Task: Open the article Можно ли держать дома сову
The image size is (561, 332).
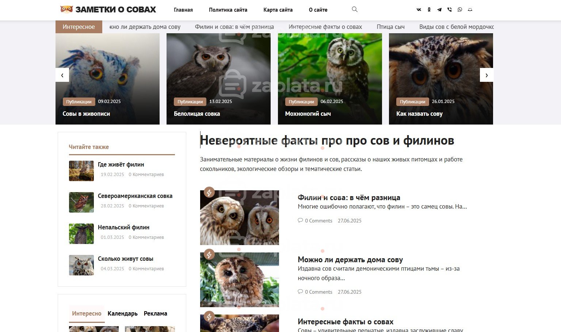Action: click(x=350, y=260)
